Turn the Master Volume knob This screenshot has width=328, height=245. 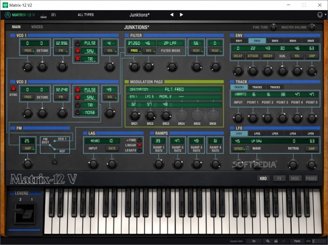point(312,27)
